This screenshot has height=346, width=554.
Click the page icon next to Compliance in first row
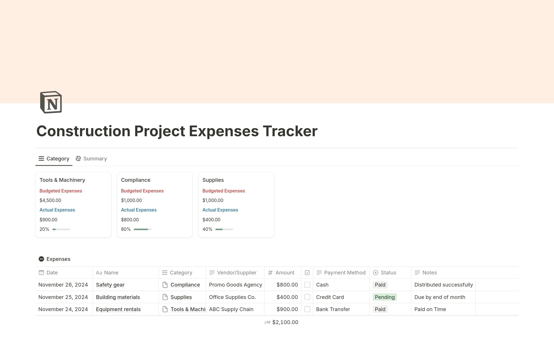point(165,285)
